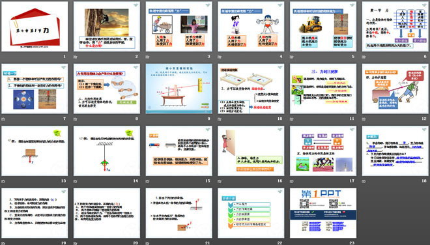Select slide 2 thumbnail with rock climber photo
Screen dimensions: 430x245
coord(107,26)
